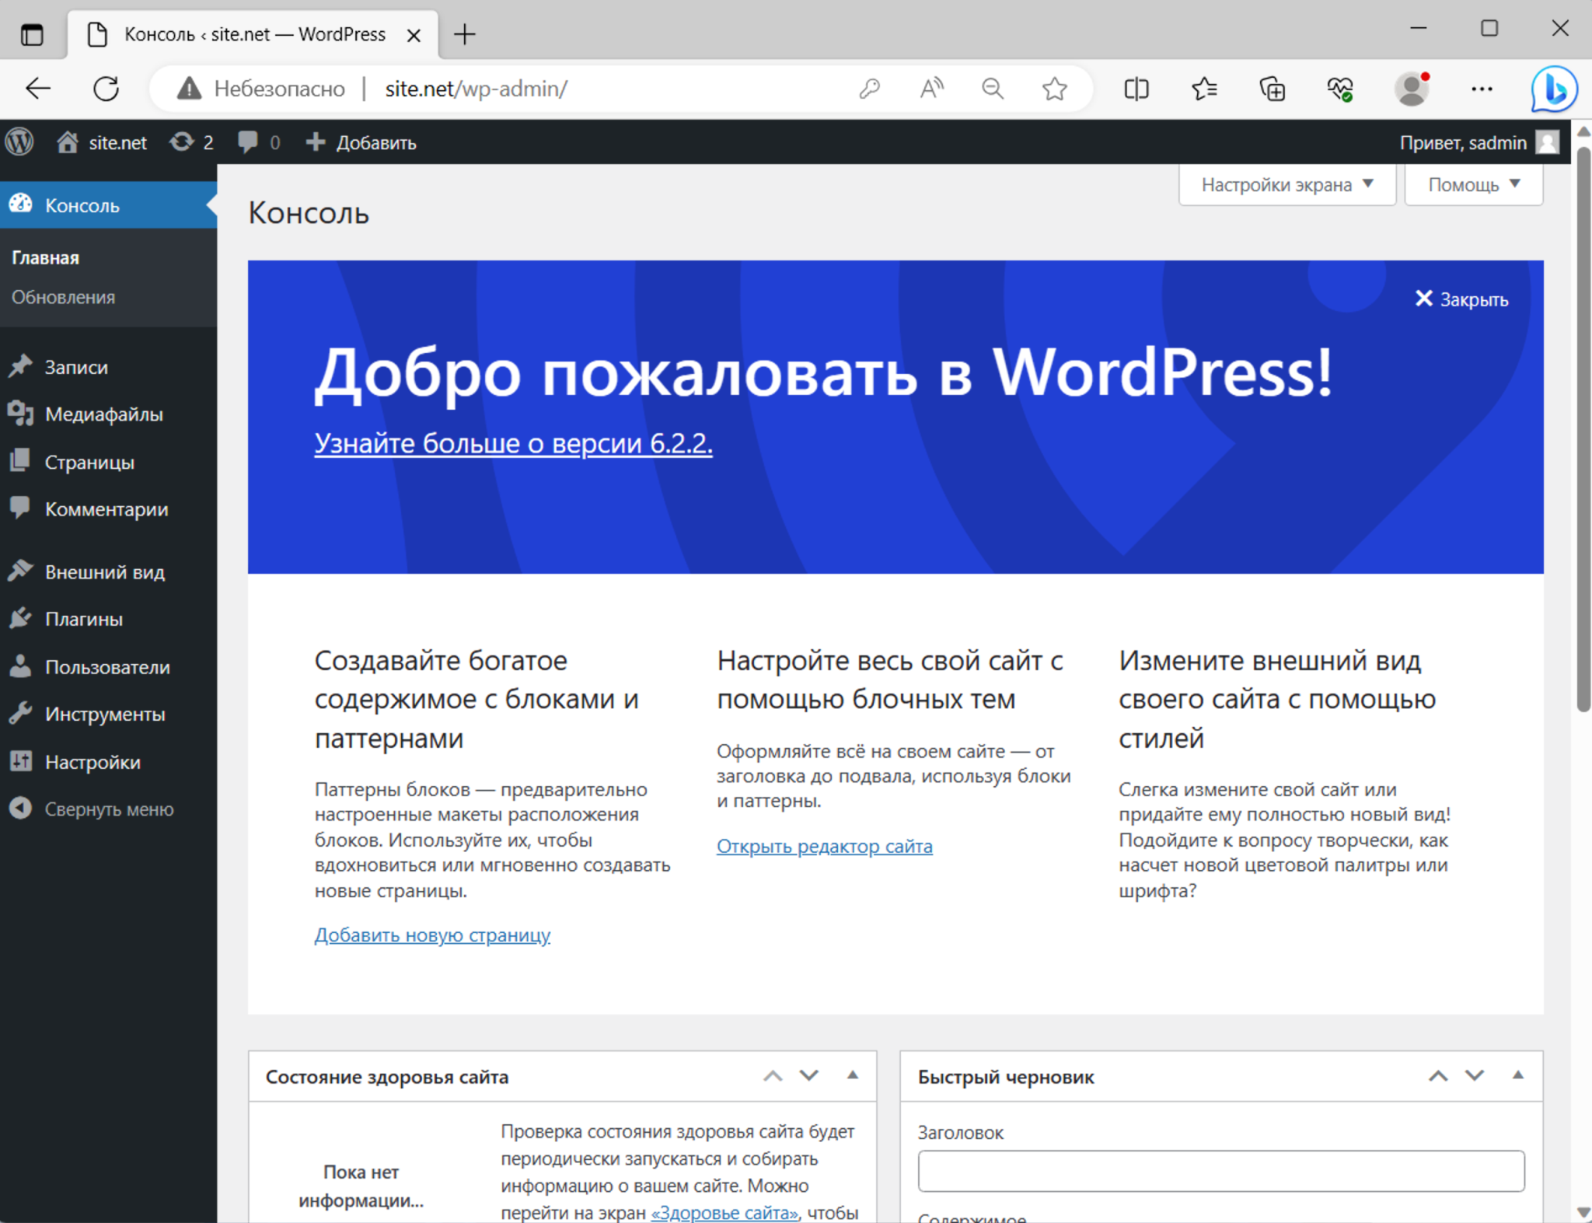1592x1223 pixels.
Task: Click browser back arrow
Action: (38, 89)
